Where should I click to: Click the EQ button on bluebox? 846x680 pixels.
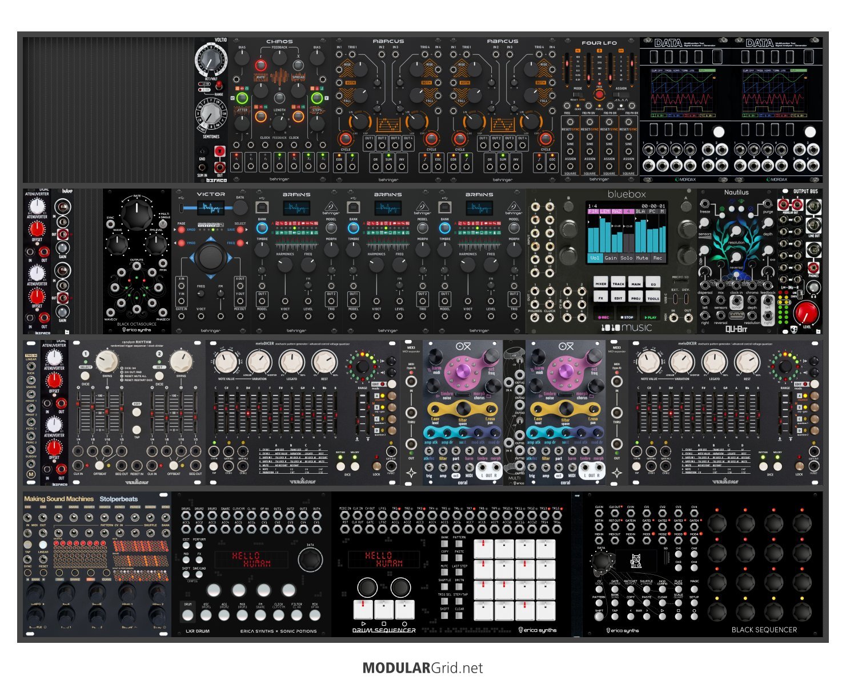pos(653,282)
